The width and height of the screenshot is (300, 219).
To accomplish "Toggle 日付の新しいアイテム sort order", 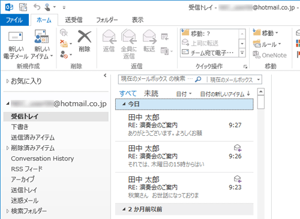I will (x=225, y=94).
